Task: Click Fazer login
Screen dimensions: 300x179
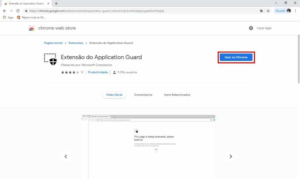Action: (x=264, y=28)
